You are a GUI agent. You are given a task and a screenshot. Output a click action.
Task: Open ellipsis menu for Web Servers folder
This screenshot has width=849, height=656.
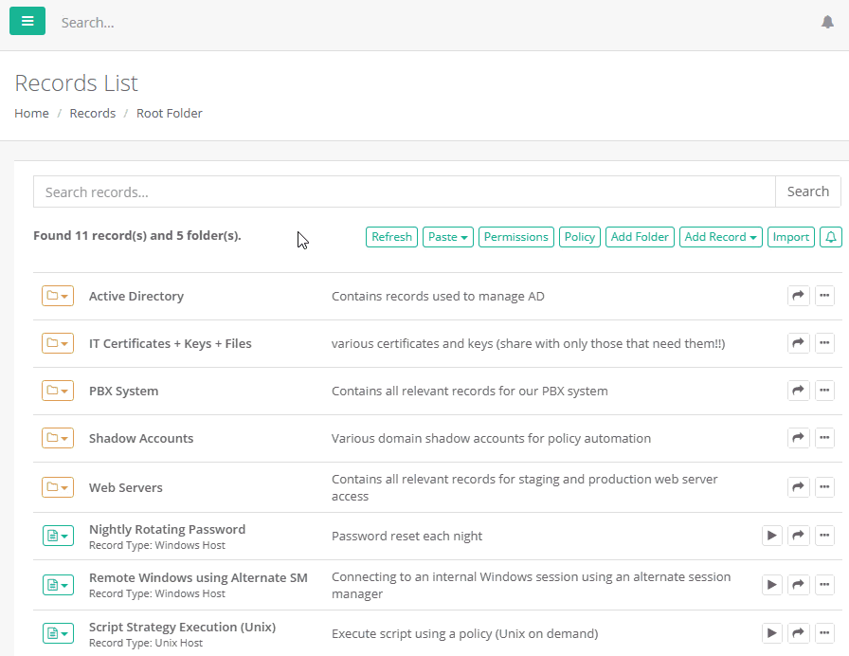click(824, 487)
